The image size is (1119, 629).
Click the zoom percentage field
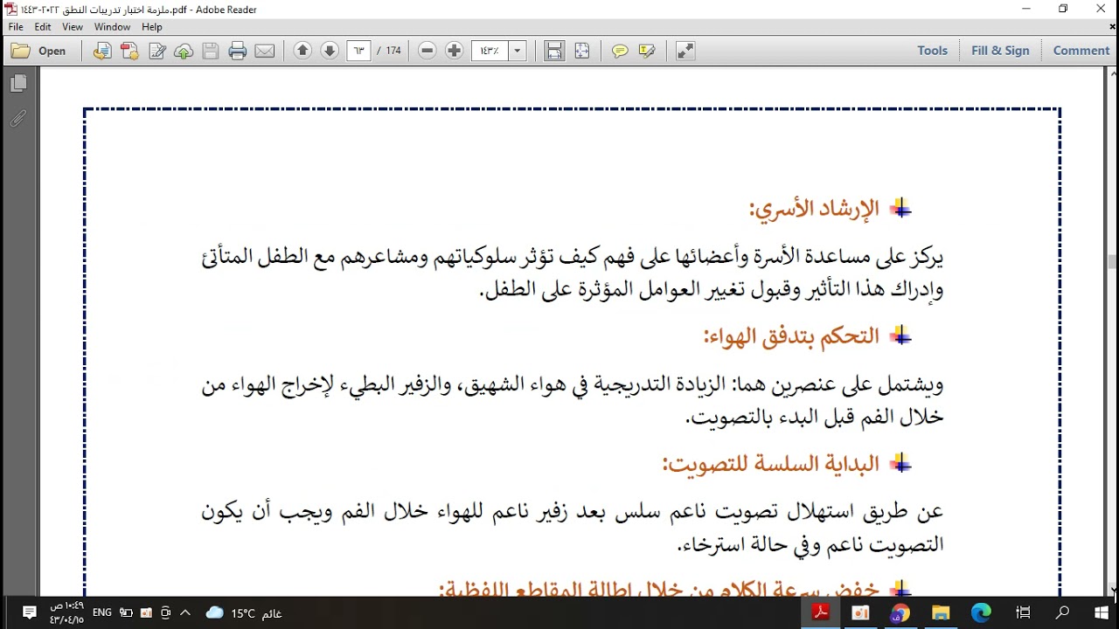coord(490,51)
